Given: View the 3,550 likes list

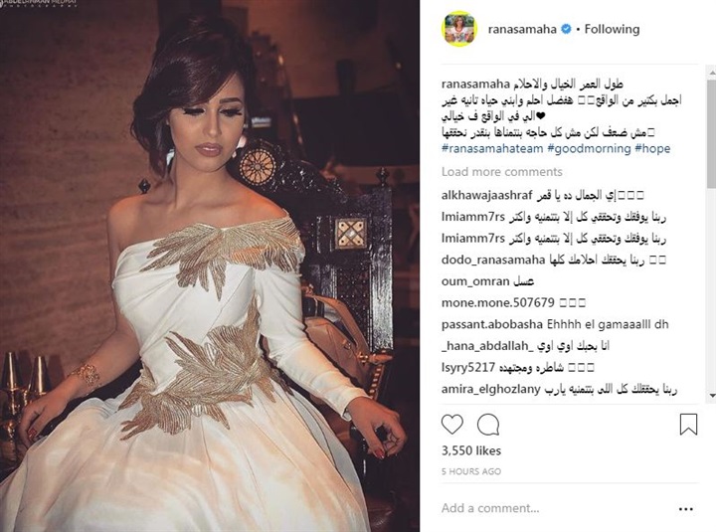Looking at the screenshot, I should point(471,450).
